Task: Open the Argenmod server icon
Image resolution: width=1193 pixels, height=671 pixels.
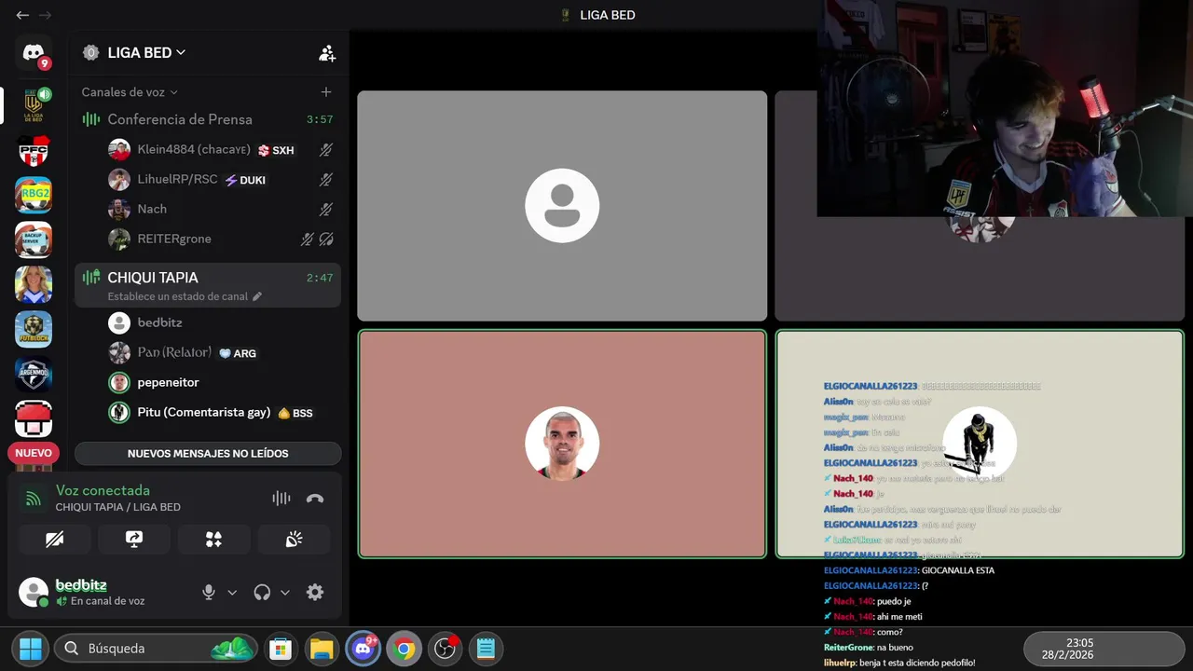Action: (x=34, y=374)
